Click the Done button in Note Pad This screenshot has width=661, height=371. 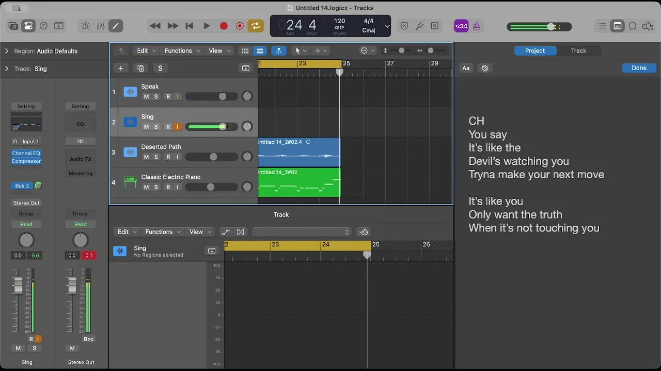tap(639, 68)
